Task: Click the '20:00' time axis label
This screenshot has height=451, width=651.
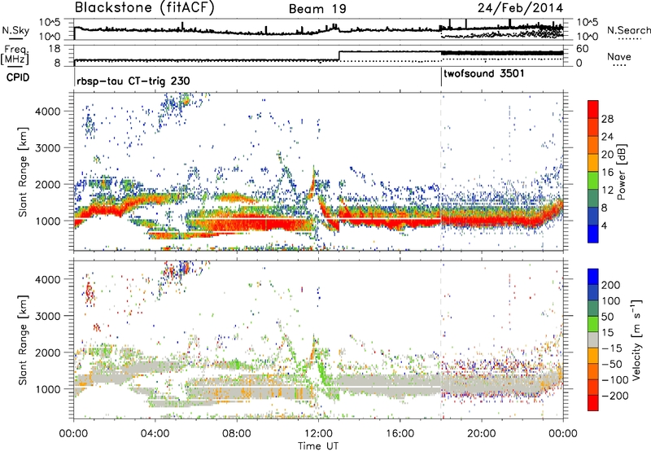Action: pos(481,434)
